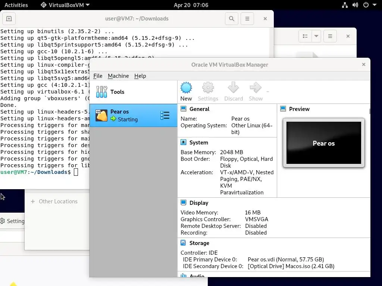The image size is (382, 286).
Task: Open Files window hamburger menu
Action: coord(330,36)
